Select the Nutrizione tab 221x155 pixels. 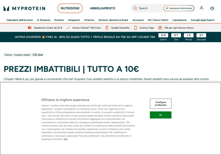[70, 8]
